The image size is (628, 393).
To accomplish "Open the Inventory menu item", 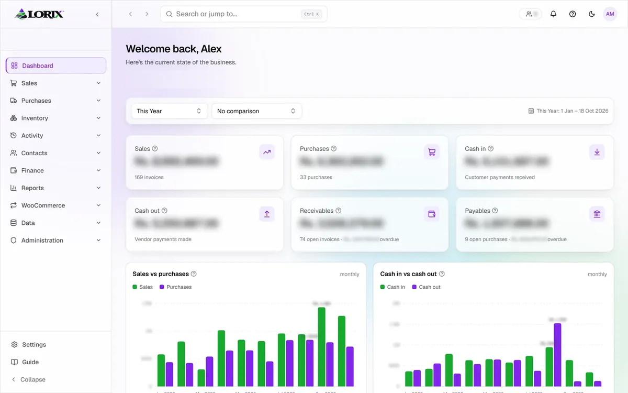I will point(56,118).
